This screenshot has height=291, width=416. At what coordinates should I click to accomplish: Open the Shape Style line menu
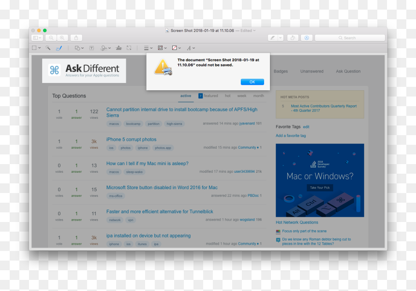148,48
